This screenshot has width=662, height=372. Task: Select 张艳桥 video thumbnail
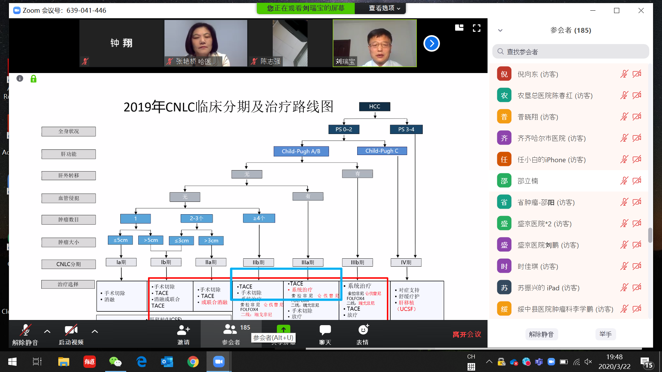[205, 43]
